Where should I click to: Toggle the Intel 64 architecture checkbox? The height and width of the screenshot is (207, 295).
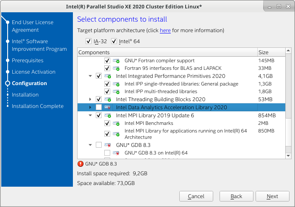[x=114, y=41]
